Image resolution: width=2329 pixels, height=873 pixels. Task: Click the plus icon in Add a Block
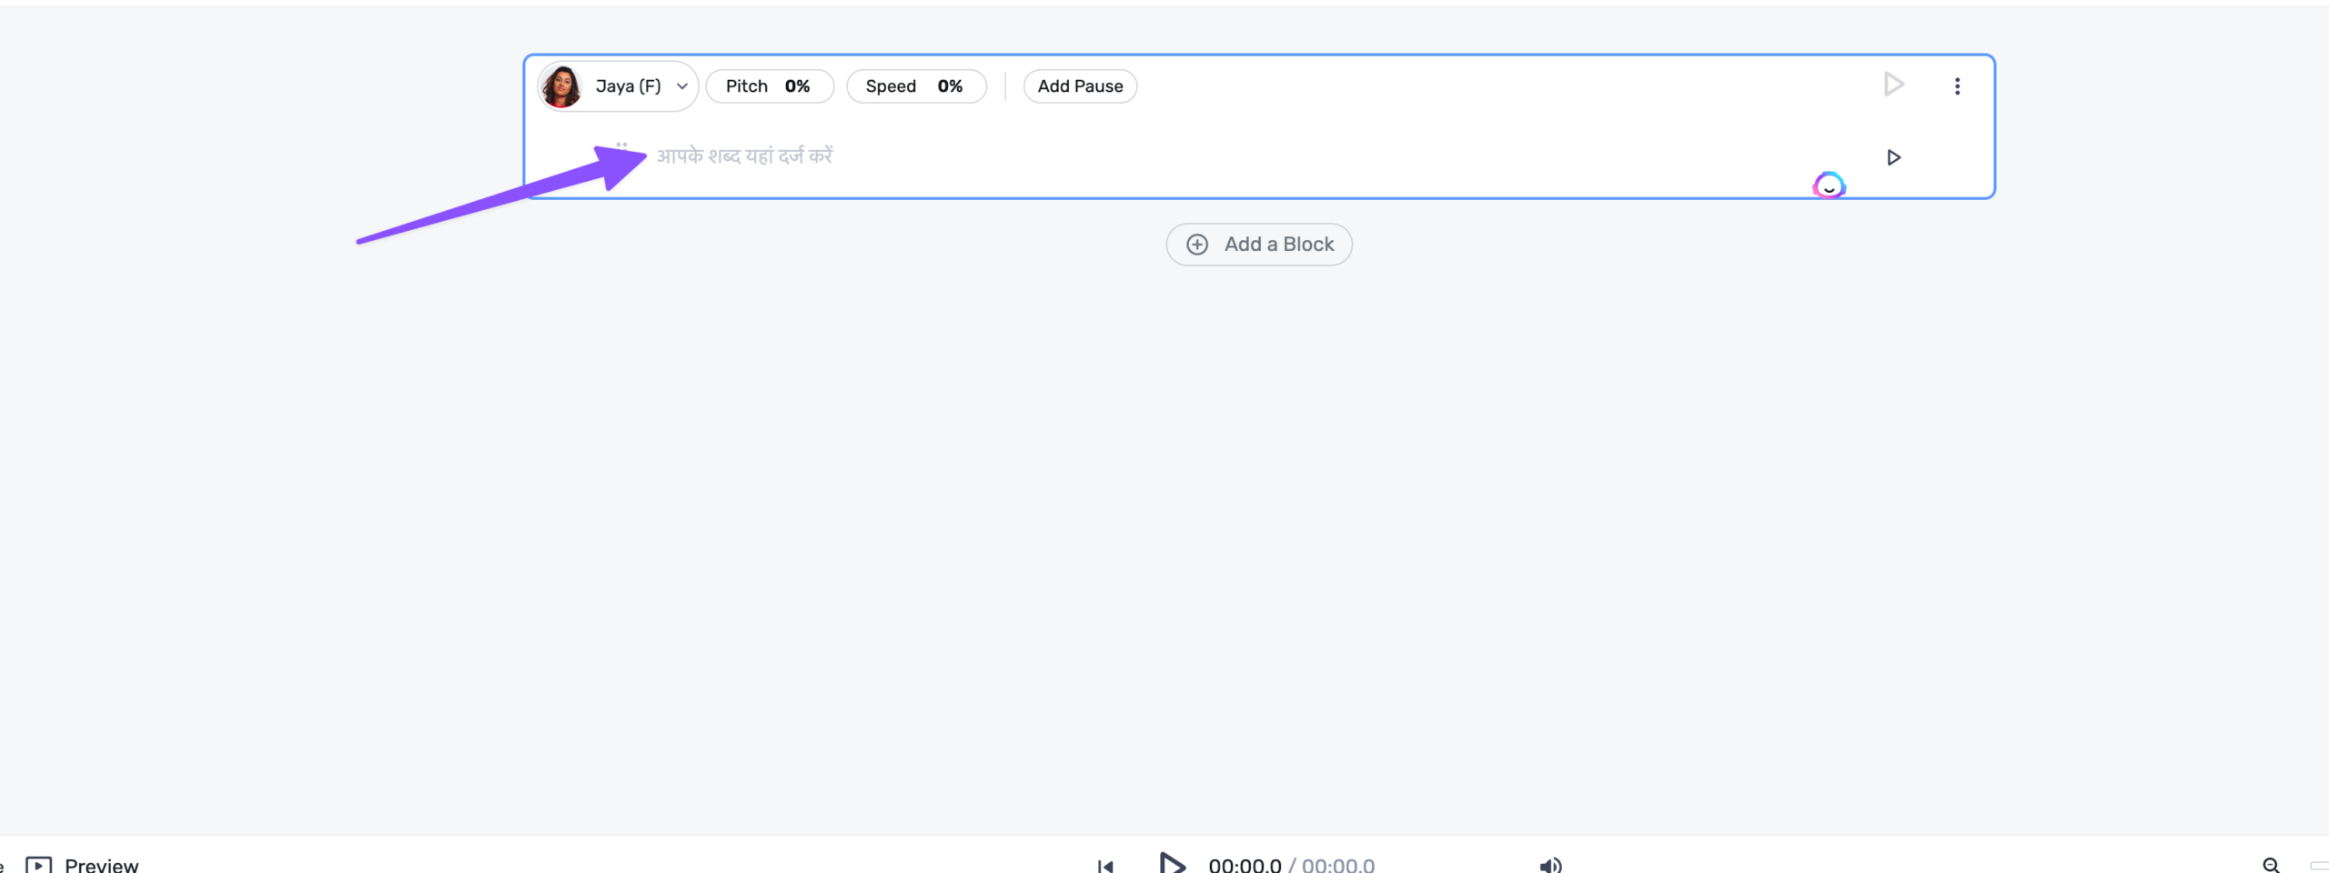tap(1197, 245)
